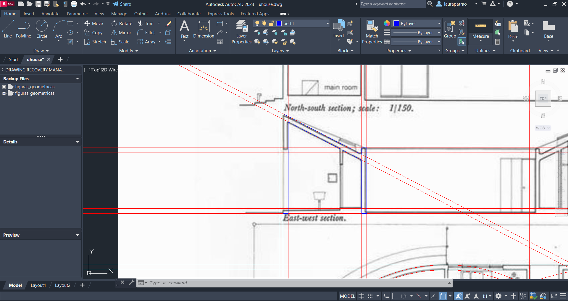Click the Paste clipboard button
Viewport: 568px width, 301px height.
click(513, 29)
